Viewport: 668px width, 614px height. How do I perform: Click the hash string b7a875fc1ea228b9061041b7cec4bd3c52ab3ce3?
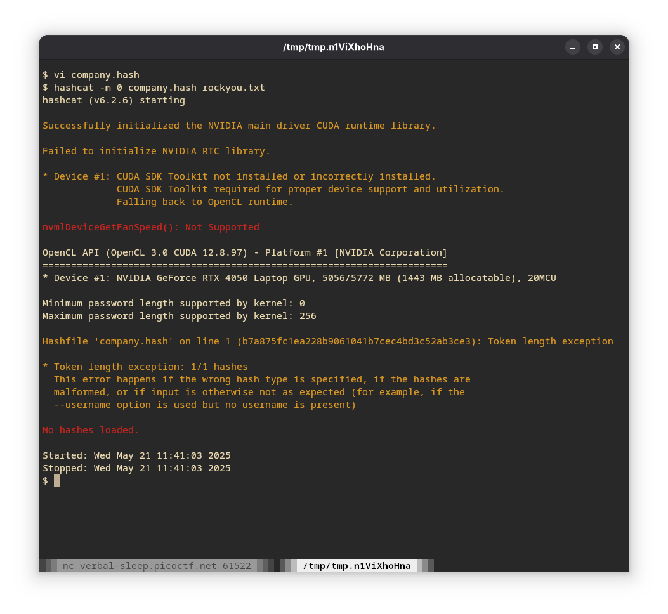(x=356, y=341)
